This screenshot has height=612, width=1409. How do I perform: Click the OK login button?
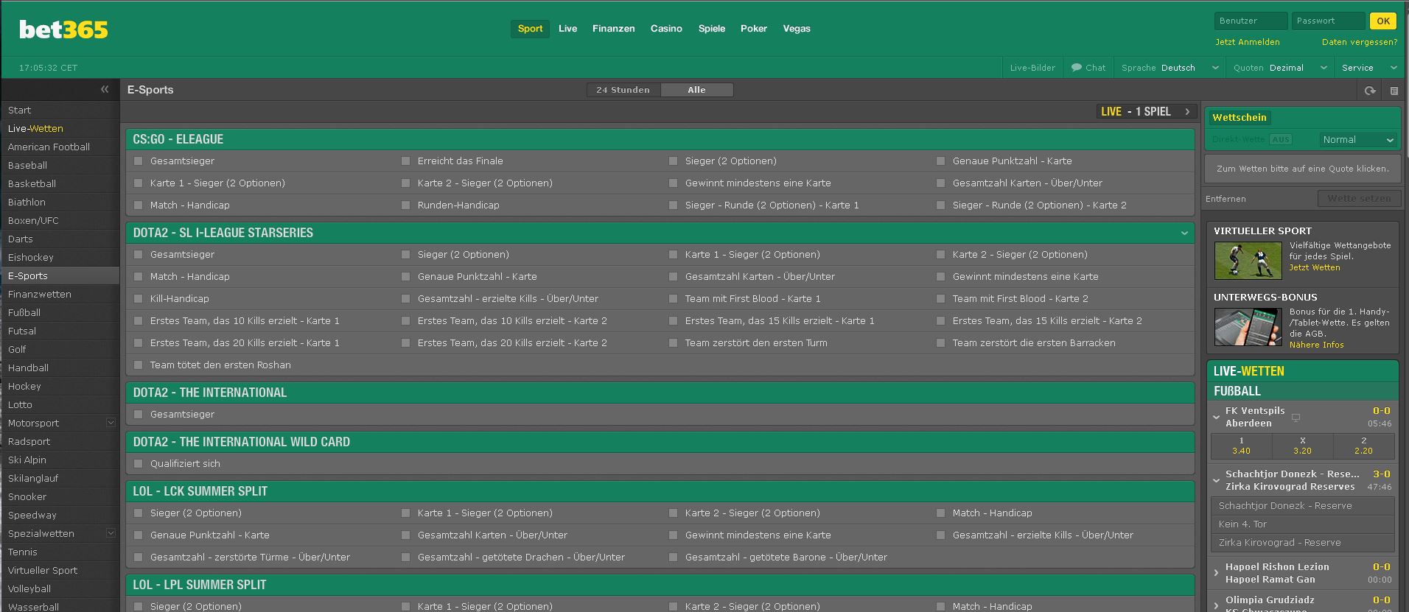(1383, 21)
